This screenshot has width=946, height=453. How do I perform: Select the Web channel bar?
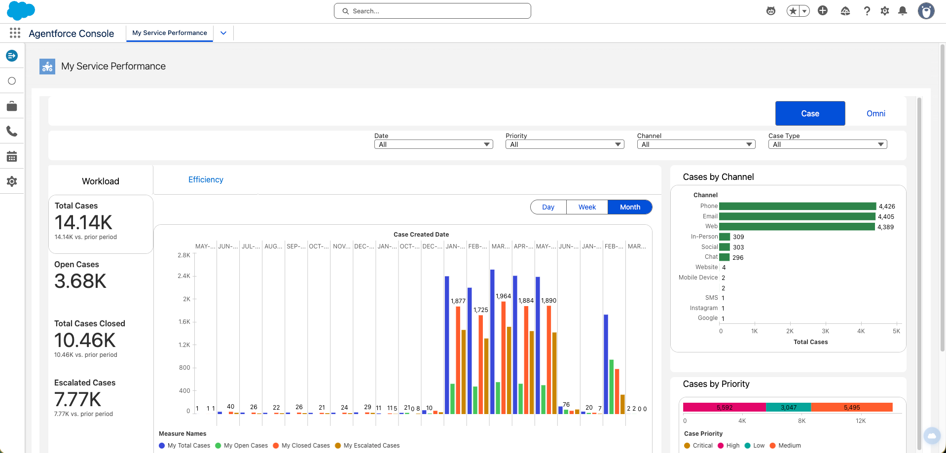797,227
